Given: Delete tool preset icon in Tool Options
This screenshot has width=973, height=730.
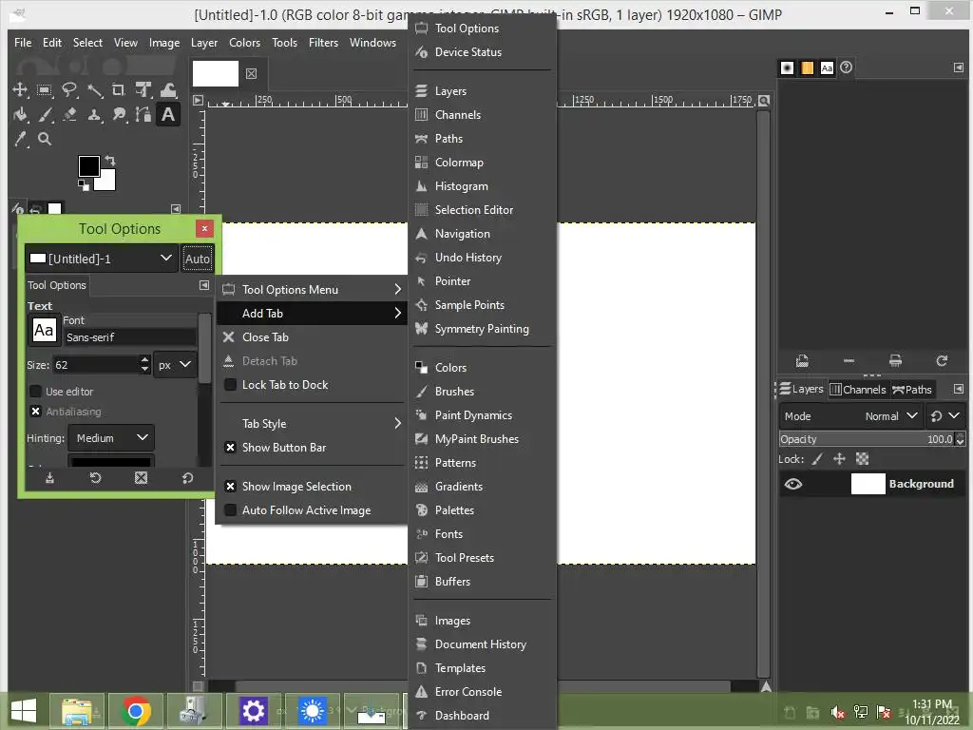Looking at the screenshot, I should tap(141, 478).
